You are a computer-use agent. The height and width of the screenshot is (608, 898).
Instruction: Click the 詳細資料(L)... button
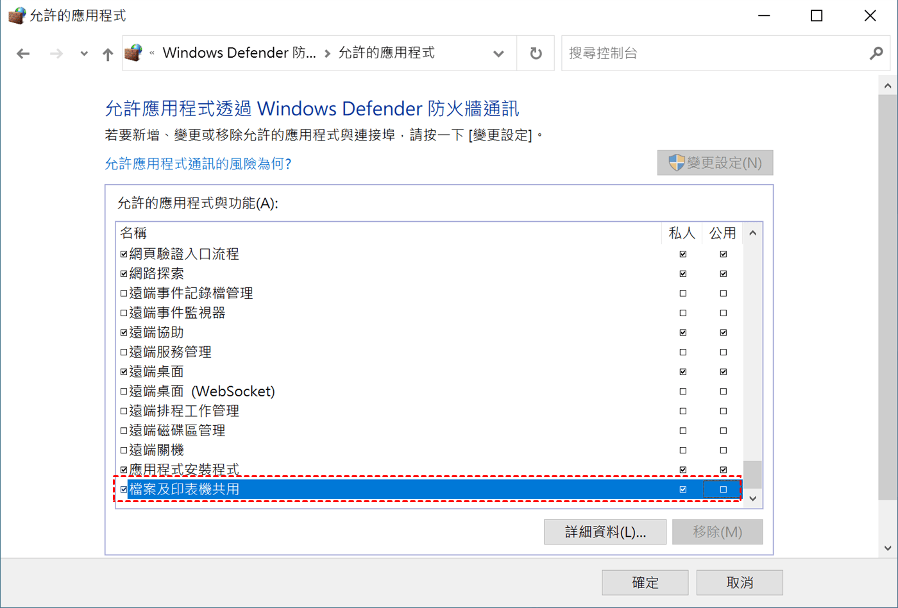click(605, 532)
